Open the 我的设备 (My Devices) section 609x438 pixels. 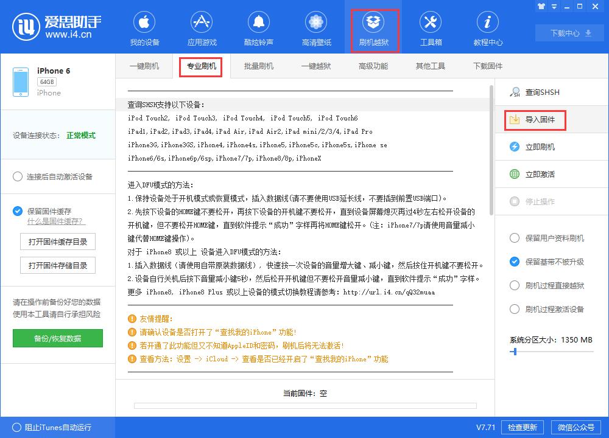coord(144,27)
